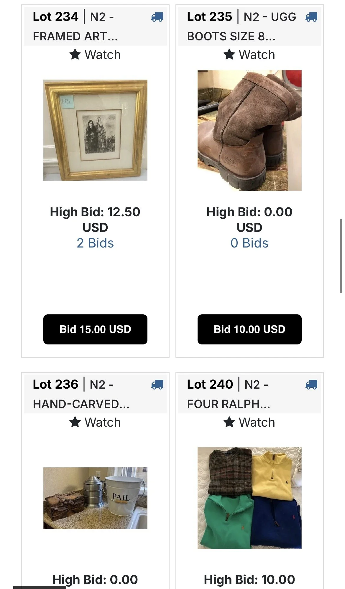View the brown UGG boots photo

click(249, 130)
